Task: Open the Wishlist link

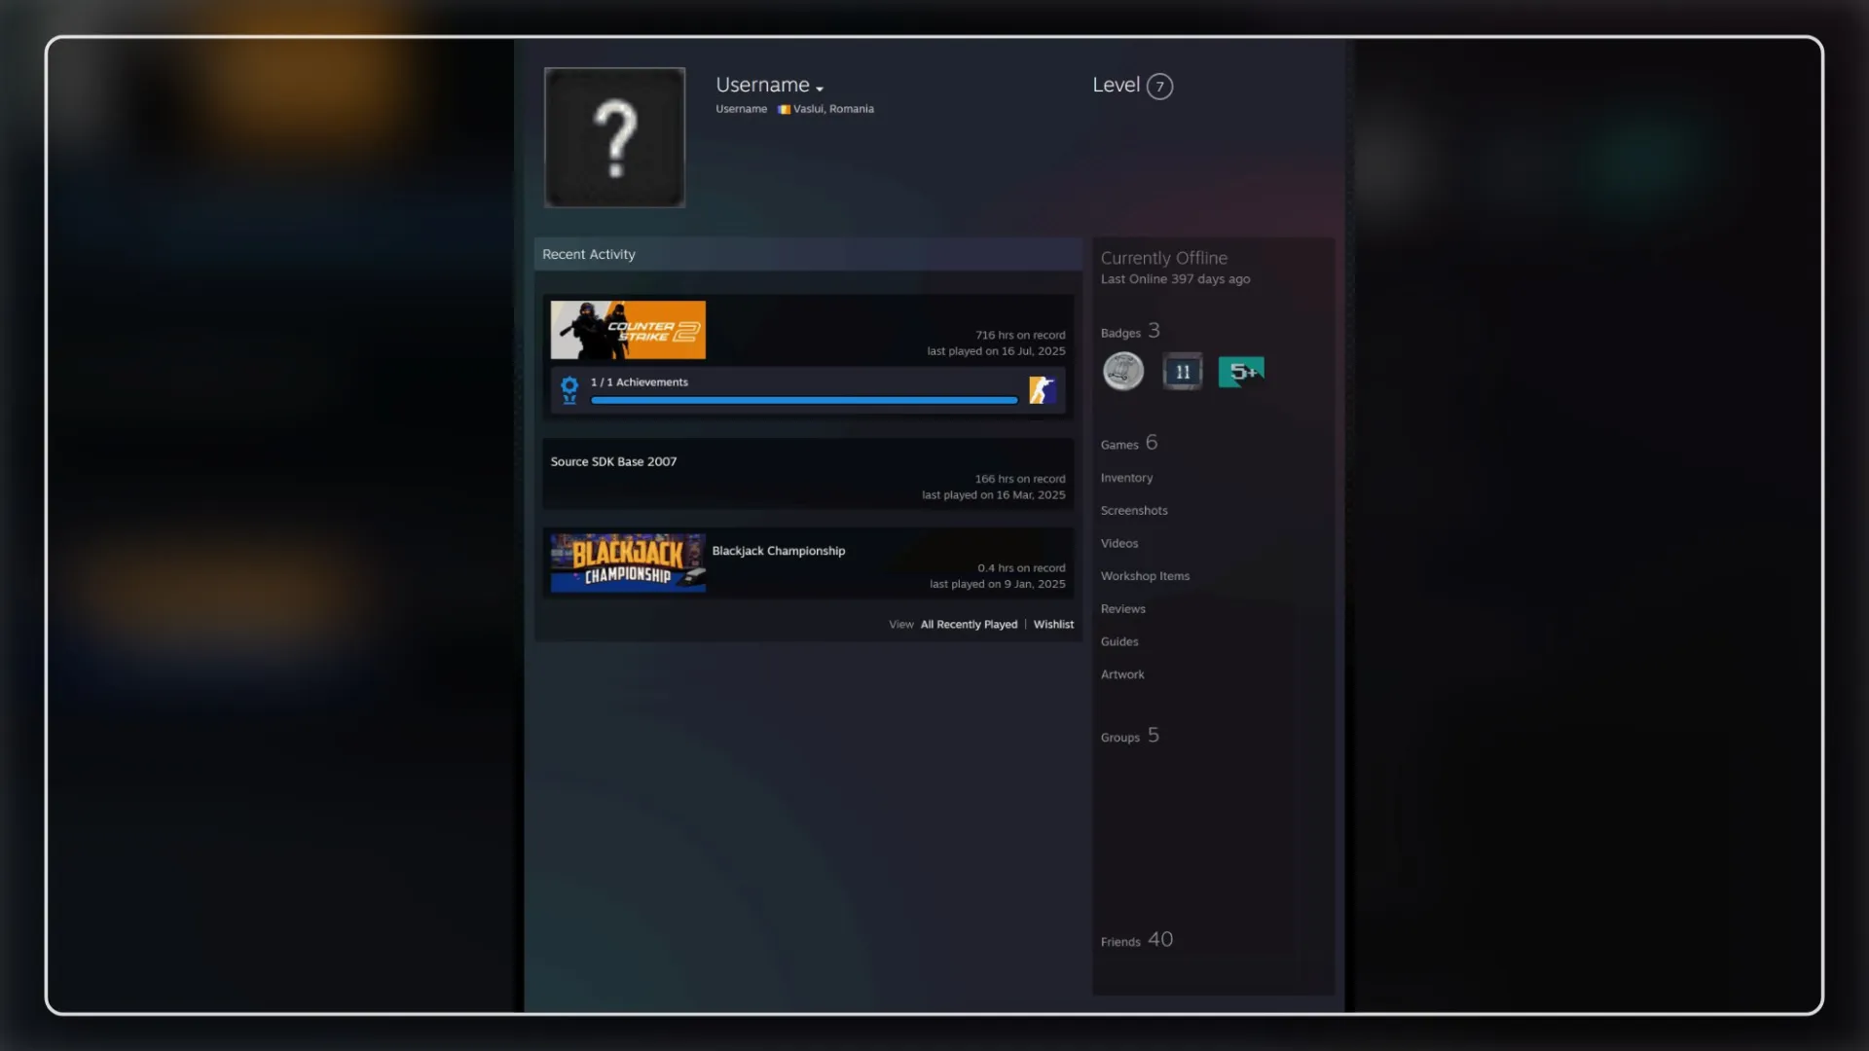Action: pyautogui.click(x=1053, y=625)
